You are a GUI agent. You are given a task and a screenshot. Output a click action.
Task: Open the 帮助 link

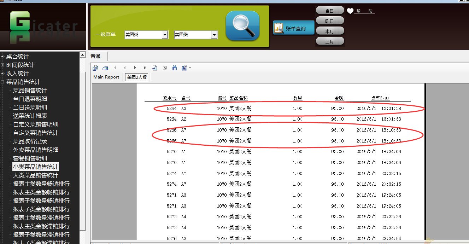364,11
